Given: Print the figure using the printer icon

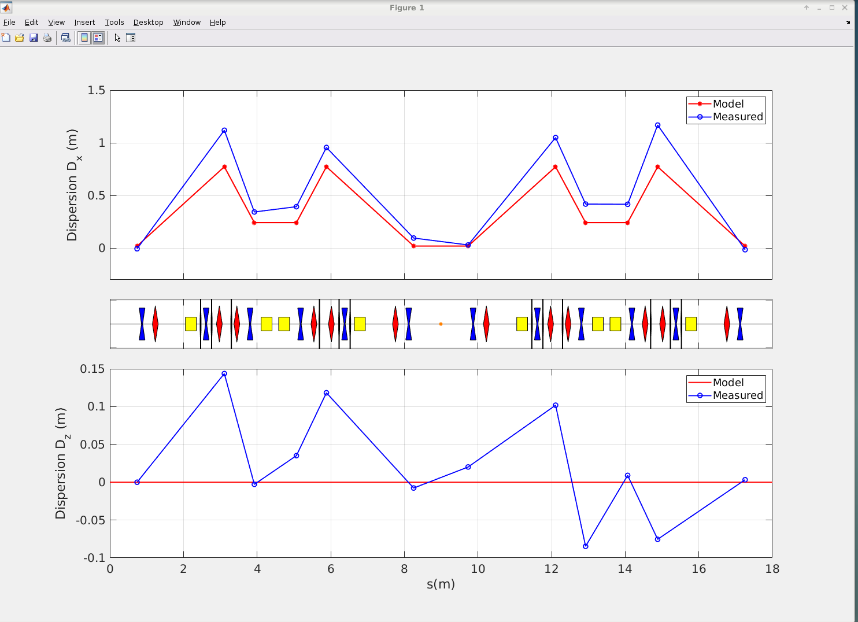Looking at the screenshot, I should (x=47, y=38).
